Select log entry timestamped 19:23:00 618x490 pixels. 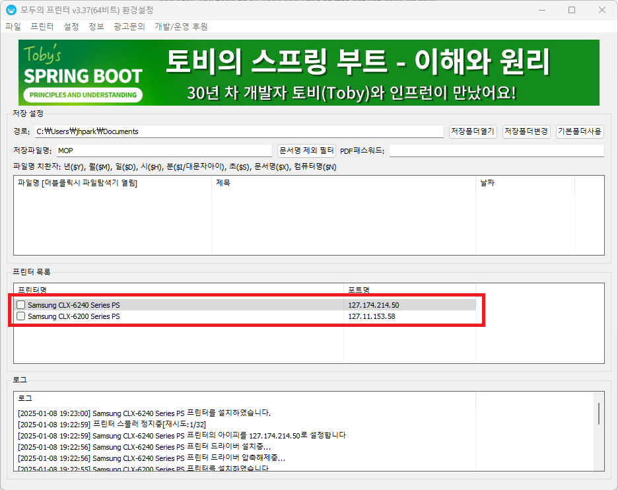click(x=144, y=413)
